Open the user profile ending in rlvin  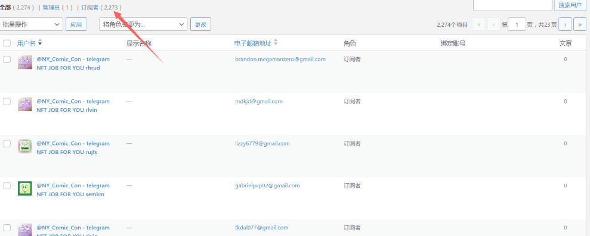pos(73,105)
